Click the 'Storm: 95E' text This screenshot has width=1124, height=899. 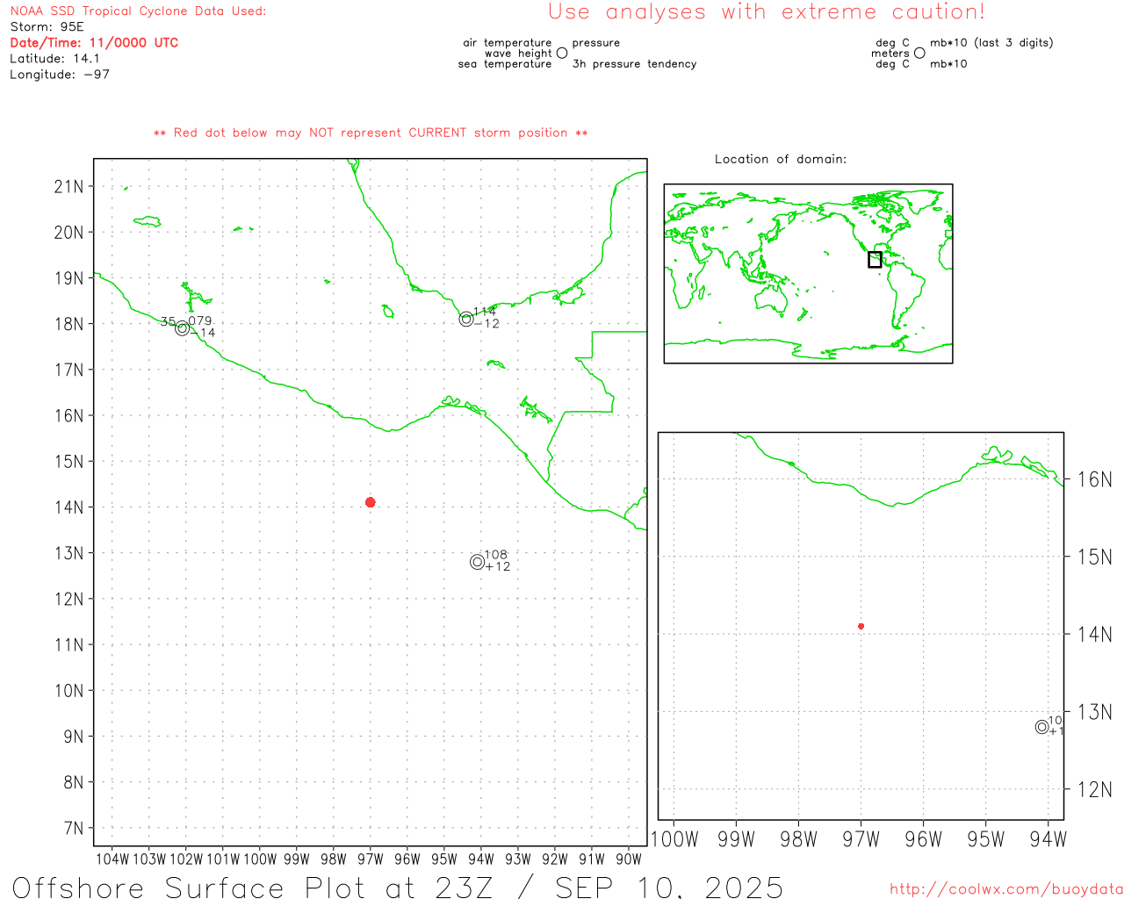[47, 27]
